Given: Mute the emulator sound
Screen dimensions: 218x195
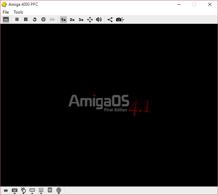Looking at the screenshot, I should (x=99, y=20).
